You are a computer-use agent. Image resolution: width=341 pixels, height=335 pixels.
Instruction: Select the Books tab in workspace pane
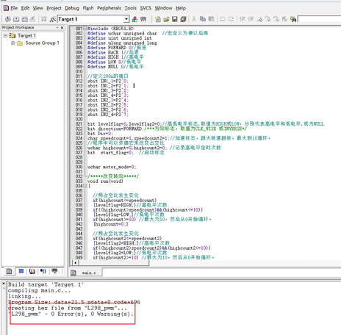(32, 271)
